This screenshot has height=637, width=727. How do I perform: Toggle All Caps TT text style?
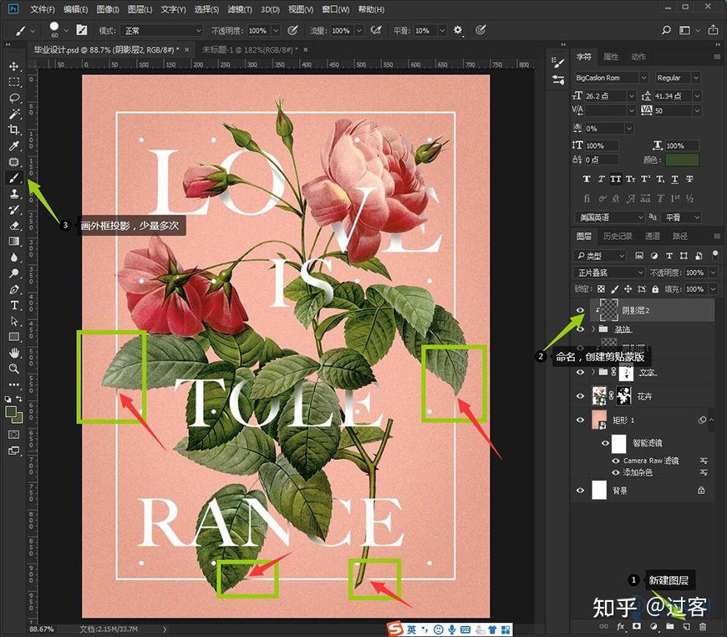(x=615, y=179)
